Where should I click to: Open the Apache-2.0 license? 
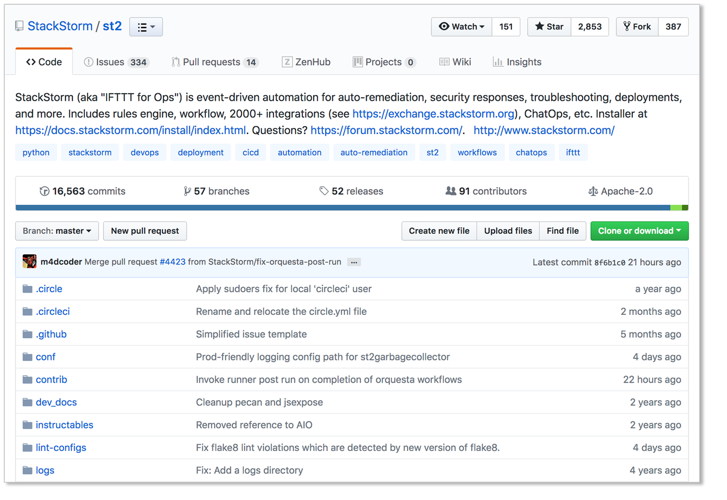click(620, 191)
